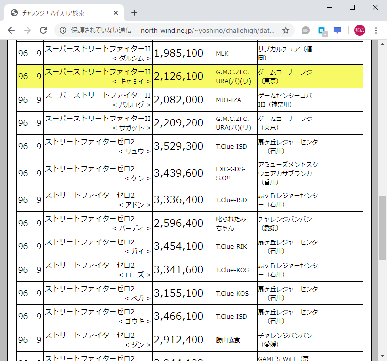Click ゲームコーナーフジ（東京） in the サガット row
The image size is (387, 361).
285,123
